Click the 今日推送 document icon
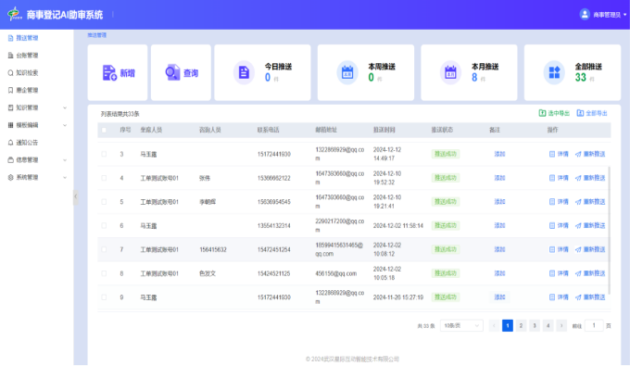Image resolution: width=630 pixels, height=366 pixels. coord(244,72)
